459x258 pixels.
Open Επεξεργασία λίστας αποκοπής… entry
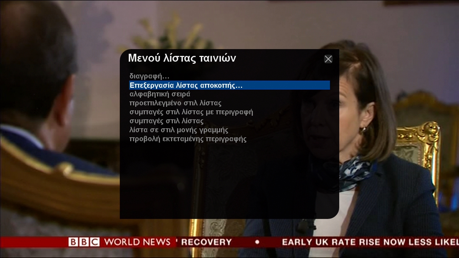229,85
